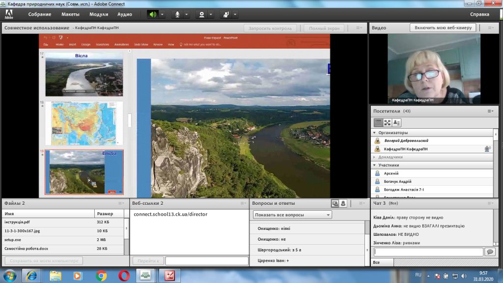
Task: Toggle the webcam button in the toolbar
Action: click(201, 14)
